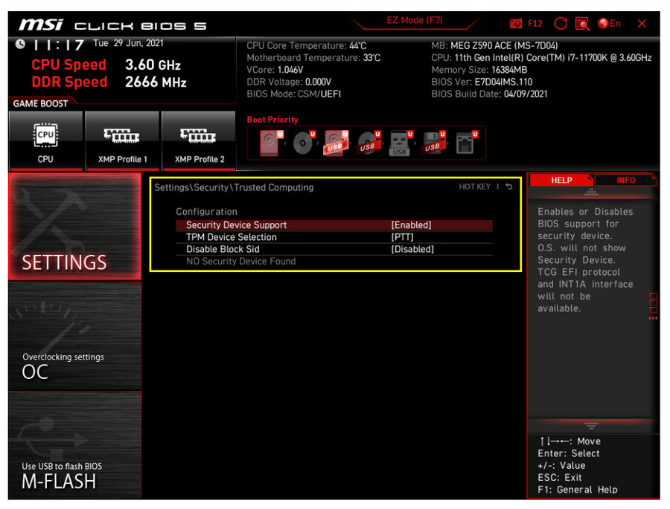Select the Disable Block Sid row label

pyautogui.click(x=223, y=249)
